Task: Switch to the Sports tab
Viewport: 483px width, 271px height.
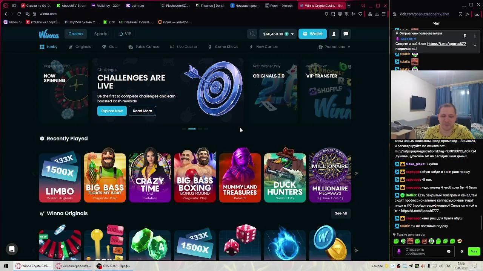Action: [x=101, y=34]
